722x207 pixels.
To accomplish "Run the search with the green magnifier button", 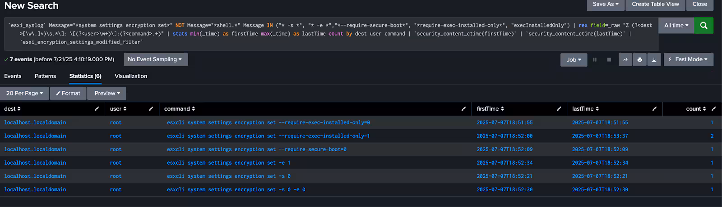I will coord(704,26).
